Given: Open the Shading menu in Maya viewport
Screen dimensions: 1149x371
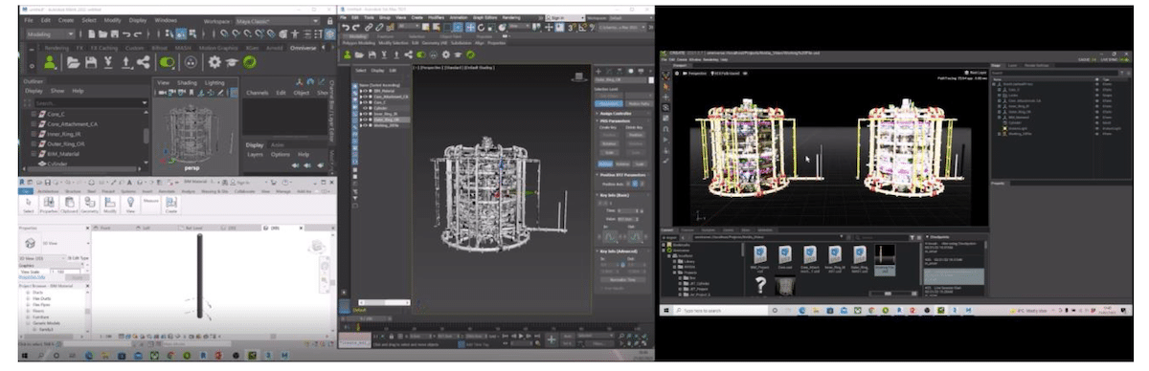Looking at the screenshot, I should (187, 83).
